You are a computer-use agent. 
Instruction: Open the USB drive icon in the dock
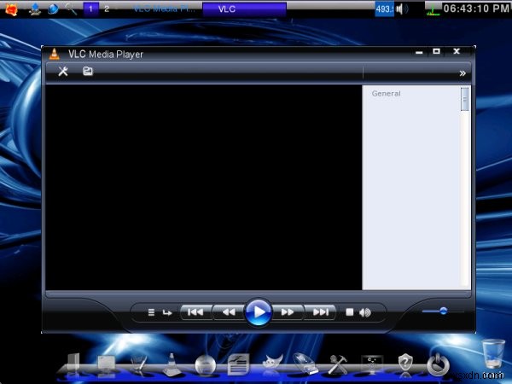305,364
